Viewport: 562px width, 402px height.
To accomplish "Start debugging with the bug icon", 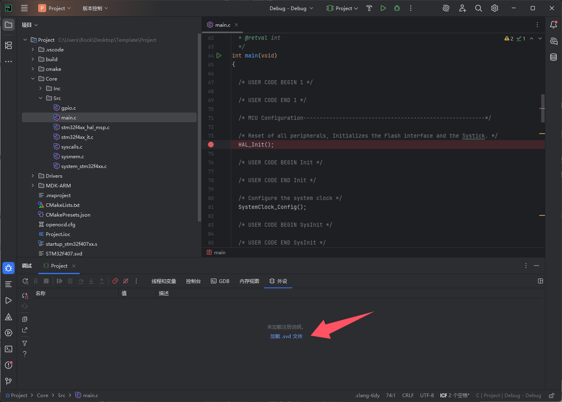I will [x=397, y=8].
